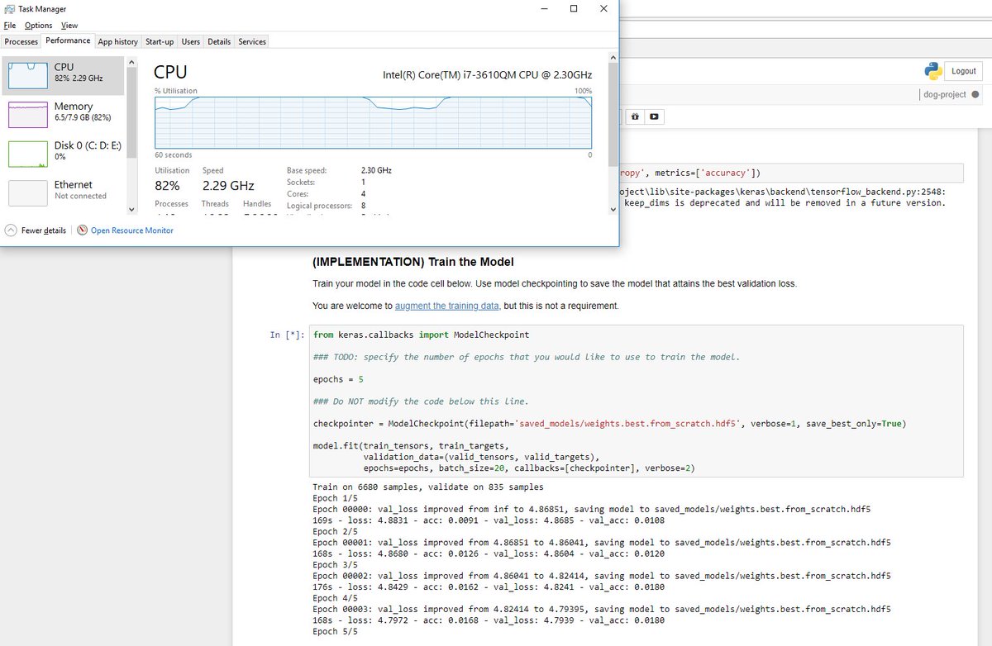The width and height of the screenshot is (992, 646).
Task: Click the 'Cores: 4' row
Action: point(327,193)
